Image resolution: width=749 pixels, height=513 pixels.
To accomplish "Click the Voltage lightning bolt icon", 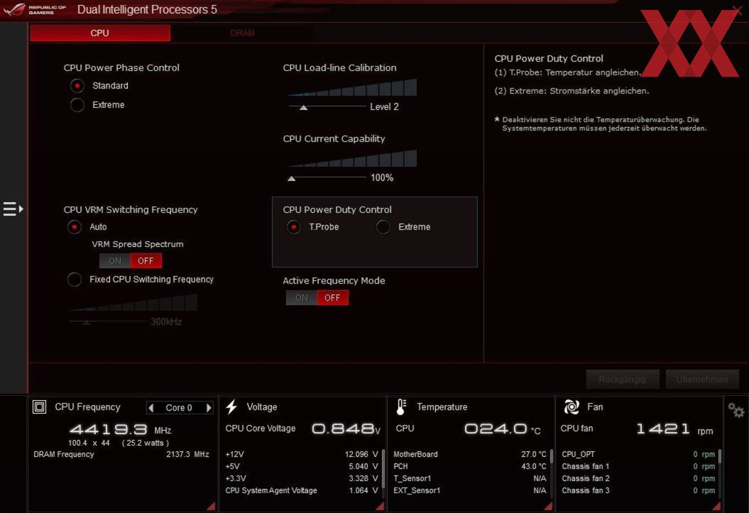I will click(231, 407).
